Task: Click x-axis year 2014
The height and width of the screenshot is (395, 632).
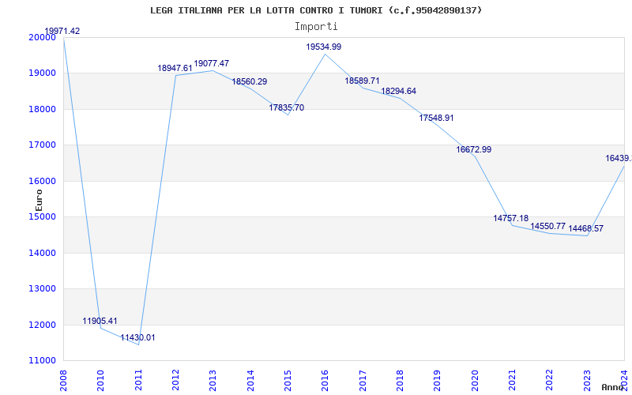Action: point(250,380)
